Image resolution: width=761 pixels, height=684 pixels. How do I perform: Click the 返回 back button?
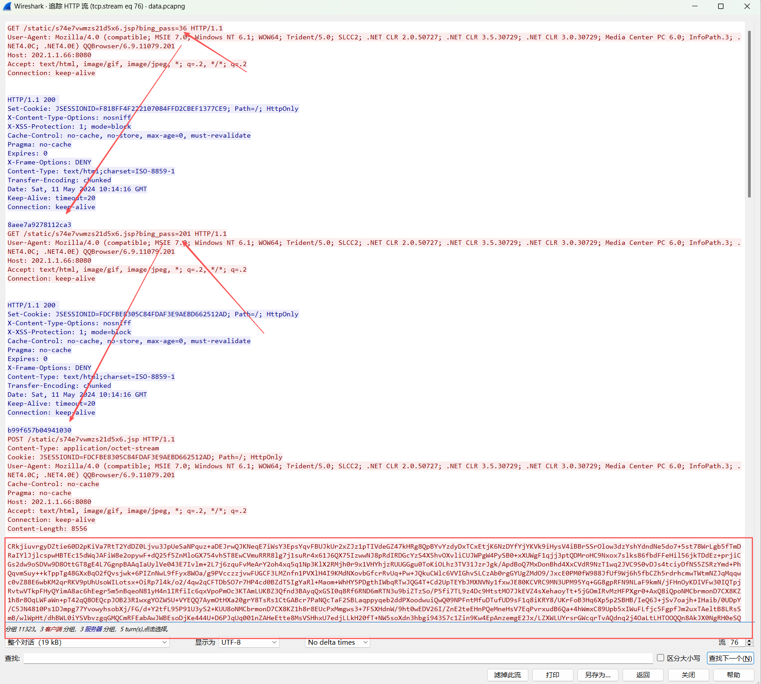pos(643,675)
